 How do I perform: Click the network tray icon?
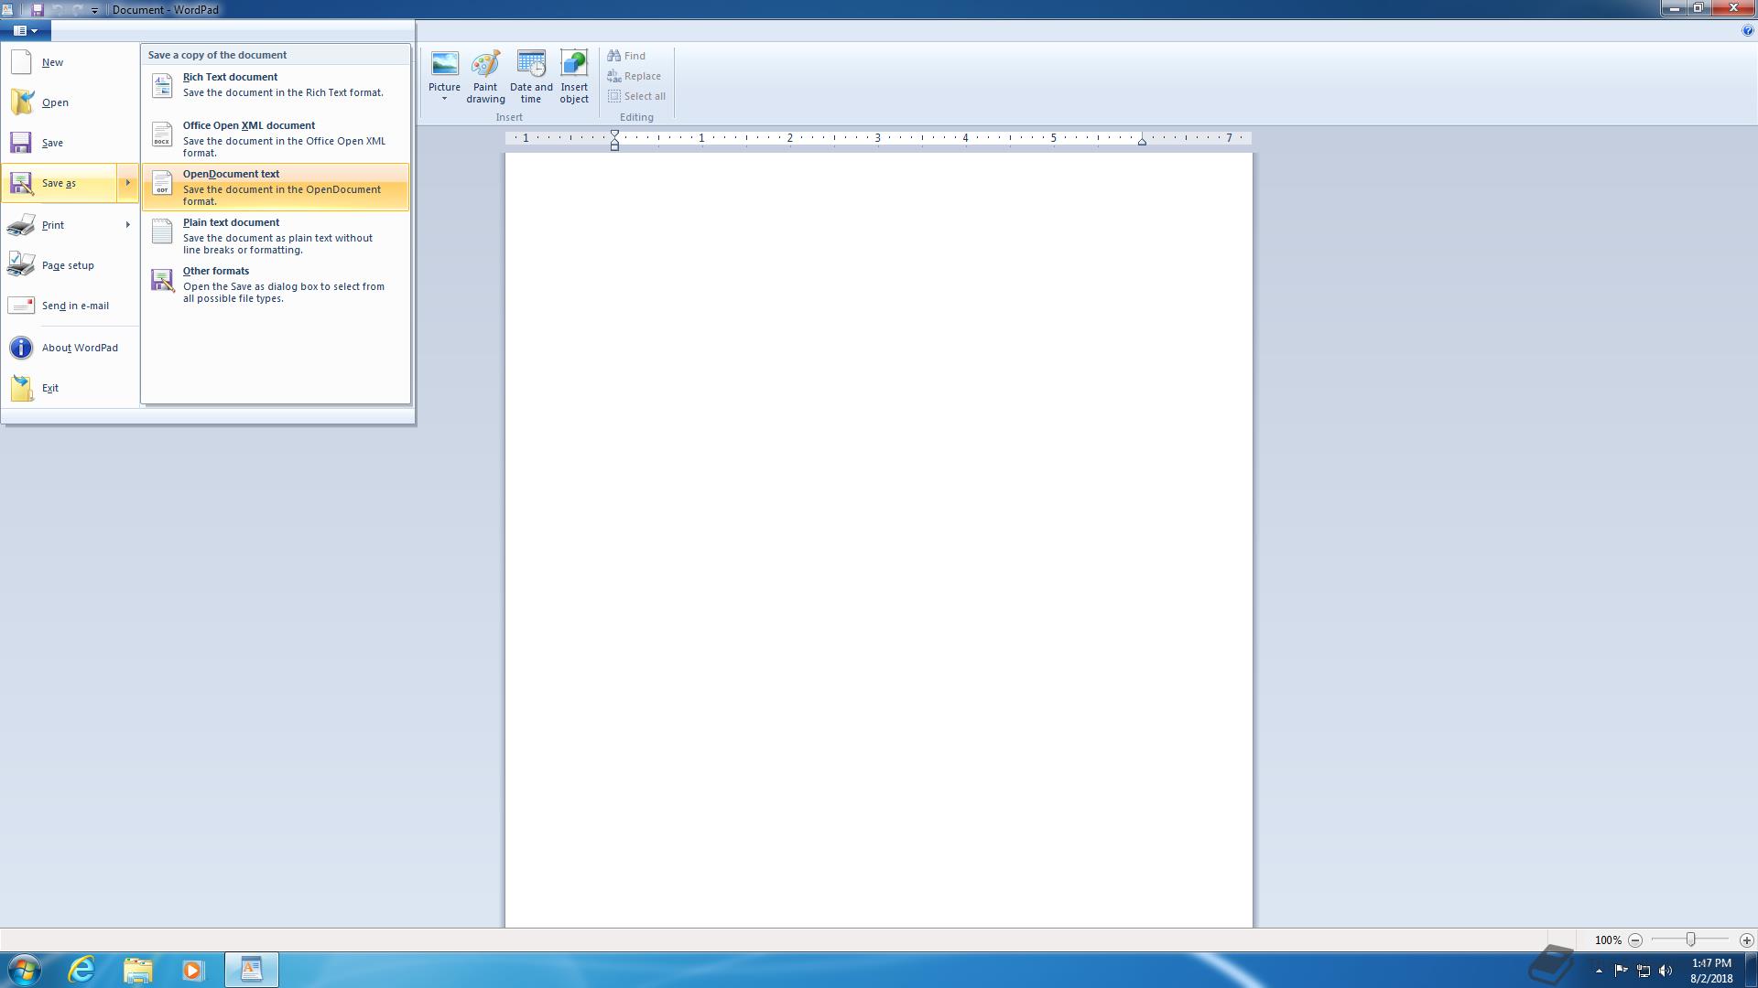[x=1644, y=971]
